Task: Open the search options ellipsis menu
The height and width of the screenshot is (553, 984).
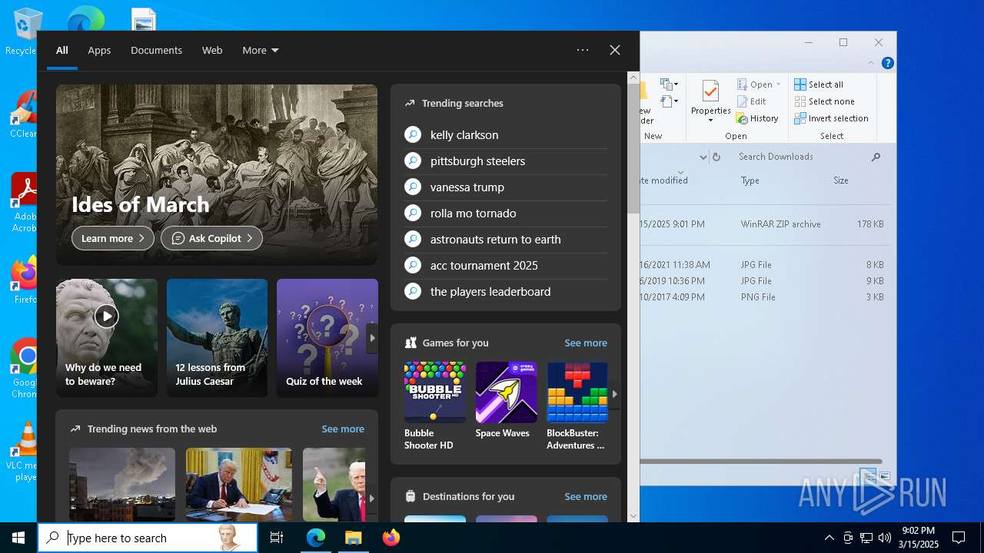Action: [x=583, y=50]
